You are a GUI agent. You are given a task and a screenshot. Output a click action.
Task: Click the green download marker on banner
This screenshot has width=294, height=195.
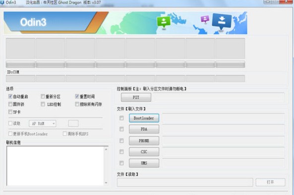(x=164, y=22)
